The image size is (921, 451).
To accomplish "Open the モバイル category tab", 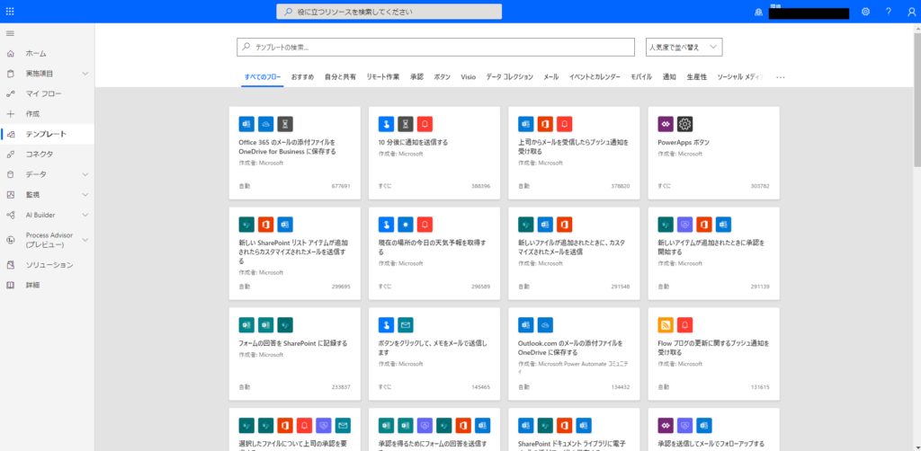I will pyautogui.click(x=641, y=77).
